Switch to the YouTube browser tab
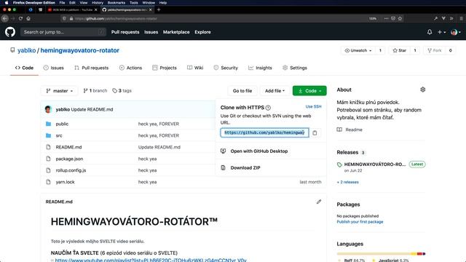Screen dimensions: 466x262 click(x=73, y=9)
